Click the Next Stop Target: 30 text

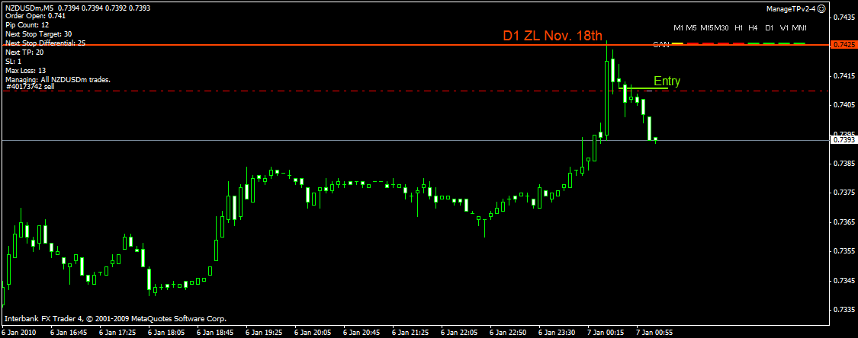[38, 33]
